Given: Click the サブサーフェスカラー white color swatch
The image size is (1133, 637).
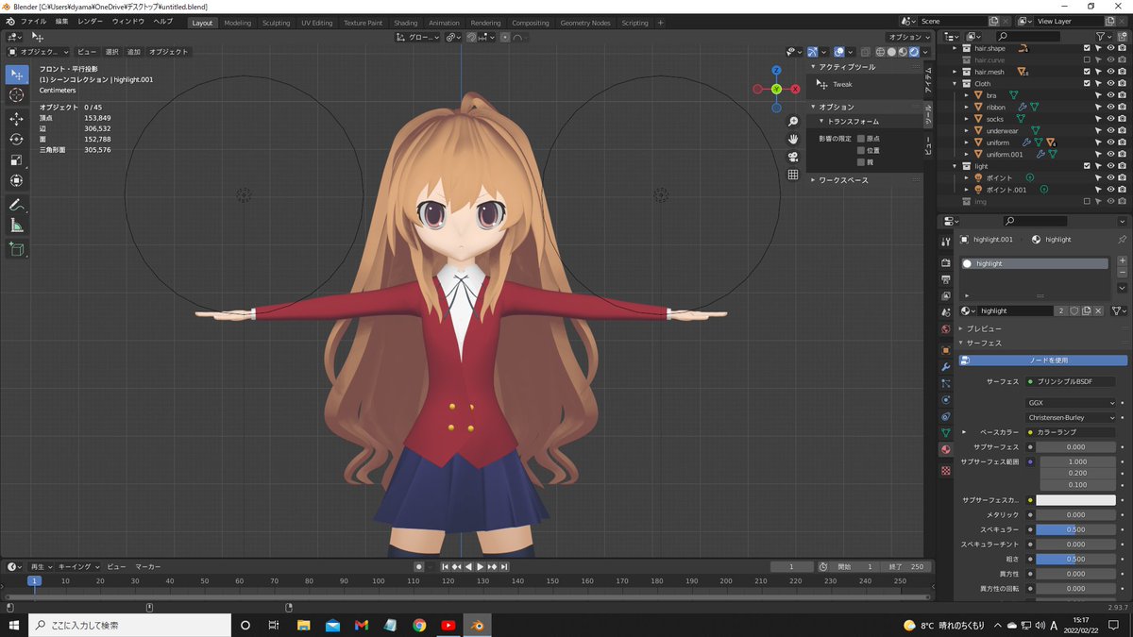Looking at the screenshot, I should click(x=1075, y=500).
